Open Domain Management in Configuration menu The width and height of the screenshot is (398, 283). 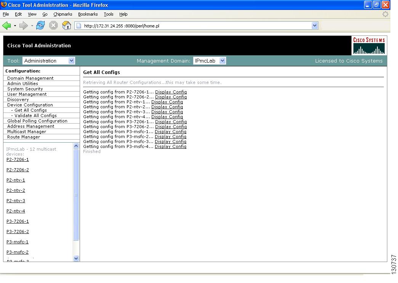point(30,78)
